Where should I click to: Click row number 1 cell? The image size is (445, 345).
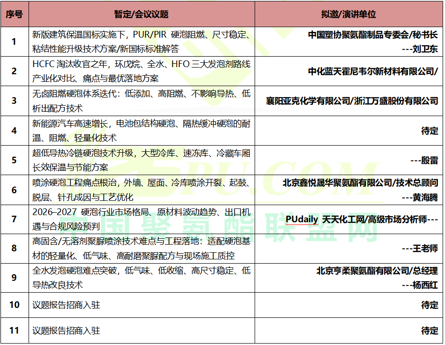tap(14, 42)
